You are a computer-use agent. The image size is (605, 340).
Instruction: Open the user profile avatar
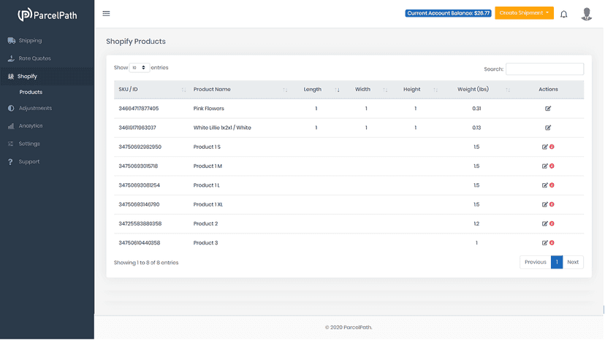(587, 14)
